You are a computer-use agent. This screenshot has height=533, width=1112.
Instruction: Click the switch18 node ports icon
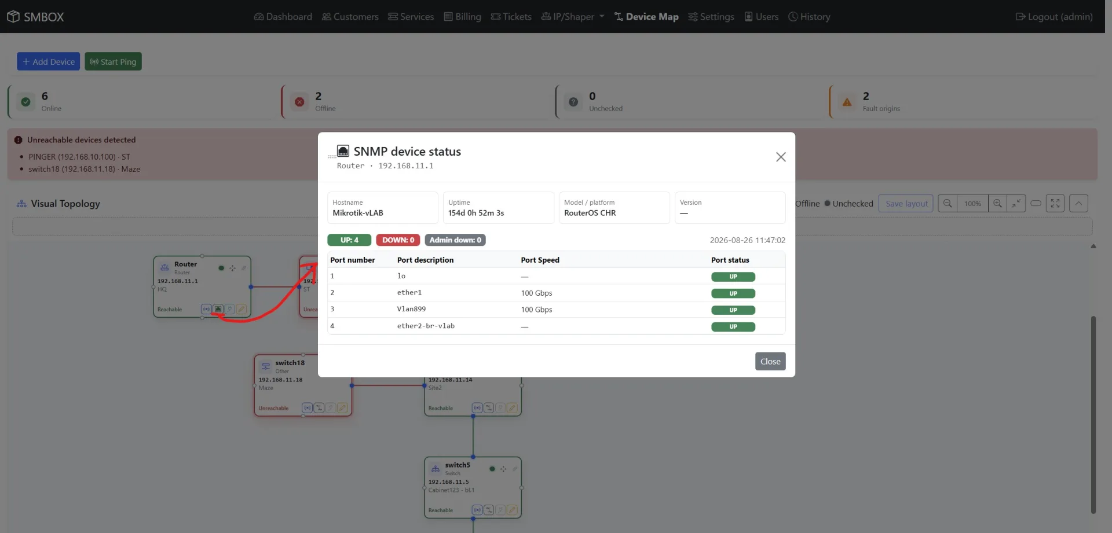[319, 408]
